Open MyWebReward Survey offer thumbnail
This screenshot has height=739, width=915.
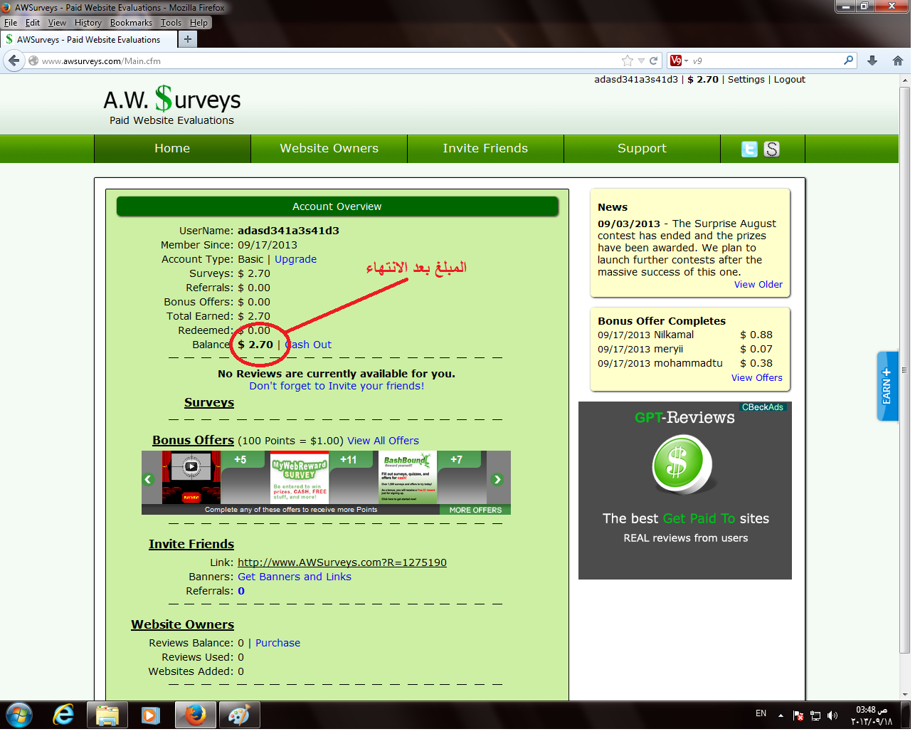(300, 478)
